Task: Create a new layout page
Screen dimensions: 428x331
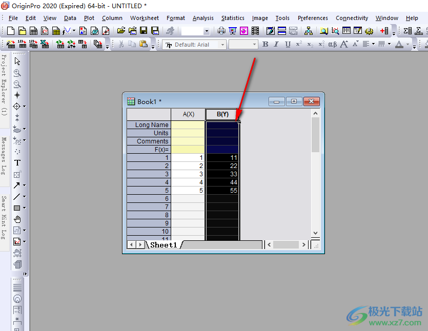Action: coord(83,31)
